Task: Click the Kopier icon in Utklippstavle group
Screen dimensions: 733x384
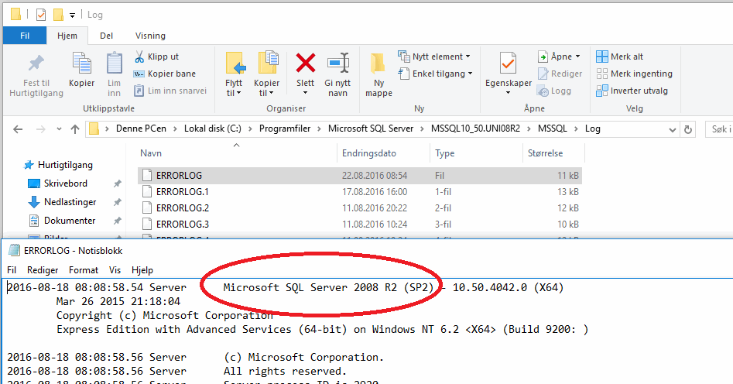Action: 81,63
